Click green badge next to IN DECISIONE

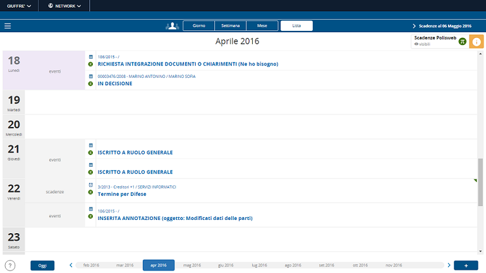pos(90,83)
